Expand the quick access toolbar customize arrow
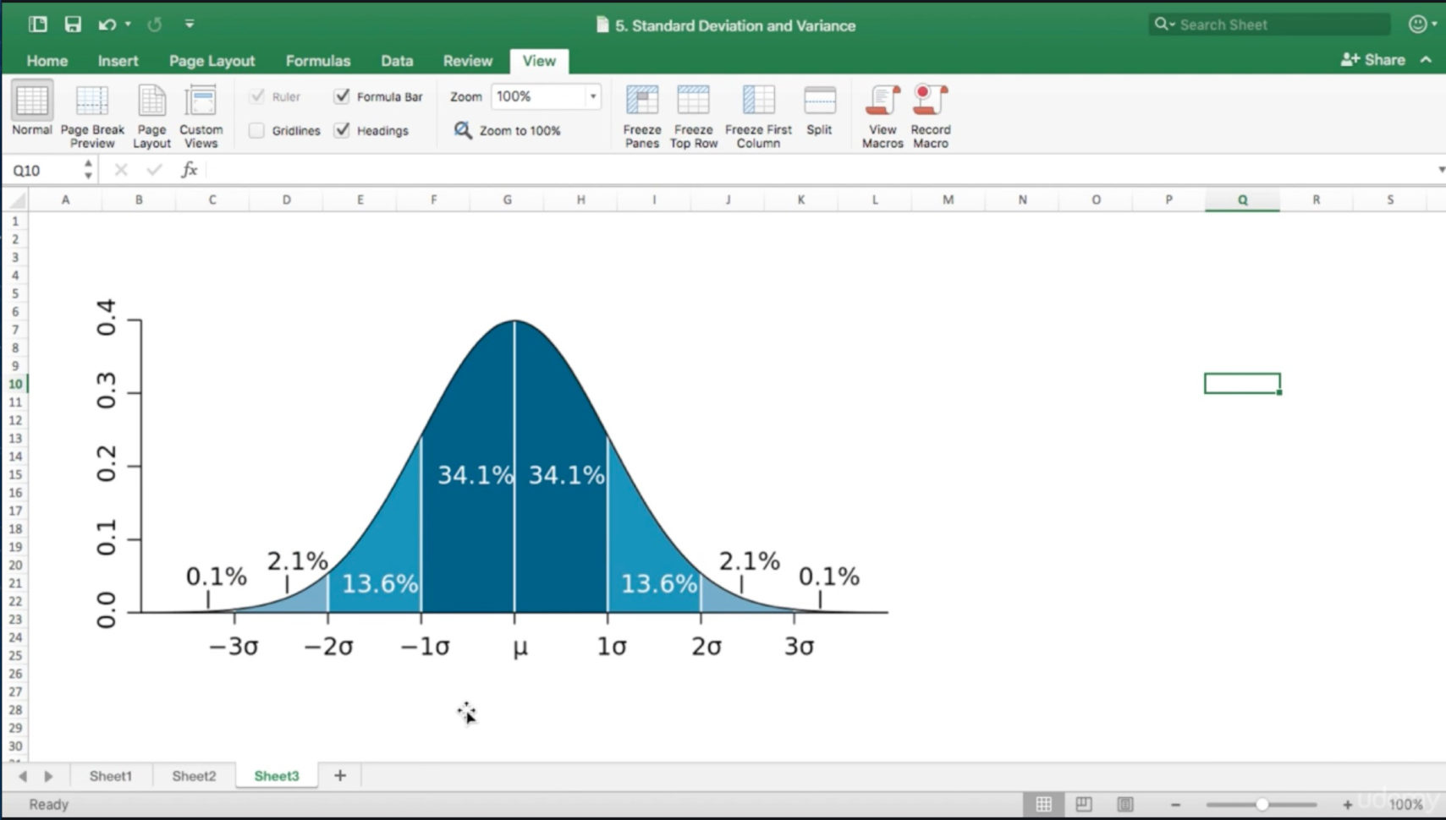 tap(190, 25)
